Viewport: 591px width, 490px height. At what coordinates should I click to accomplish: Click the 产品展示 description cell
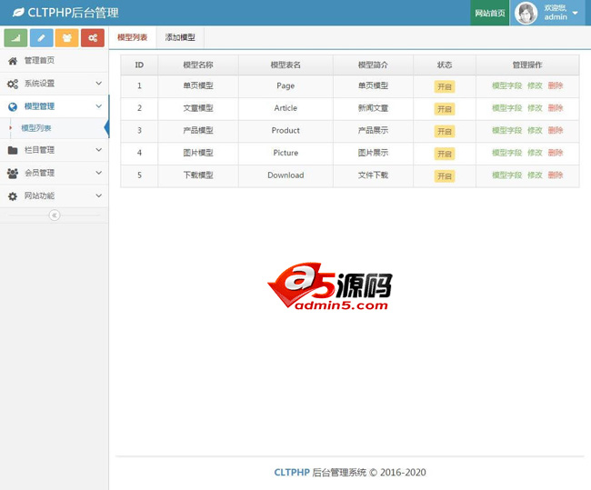coord(373,130)
